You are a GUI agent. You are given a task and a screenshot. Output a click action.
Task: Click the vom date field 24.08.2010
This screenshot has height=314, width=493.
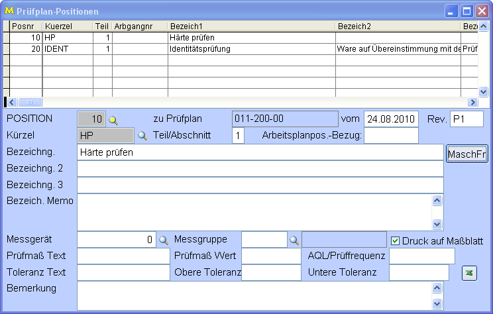[391, 119]
